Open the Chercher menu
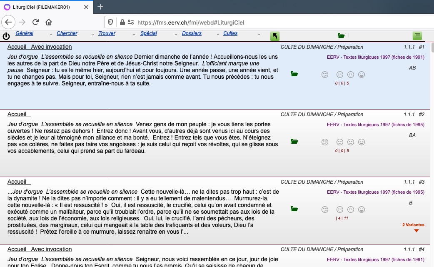This screenshot has width=434, height=267. (67, 33)
